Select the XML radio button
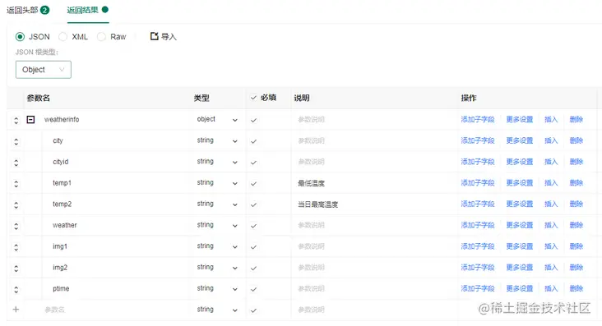This screenshot has width=602, height=326. pyautogui.click(x=63, y=37)
